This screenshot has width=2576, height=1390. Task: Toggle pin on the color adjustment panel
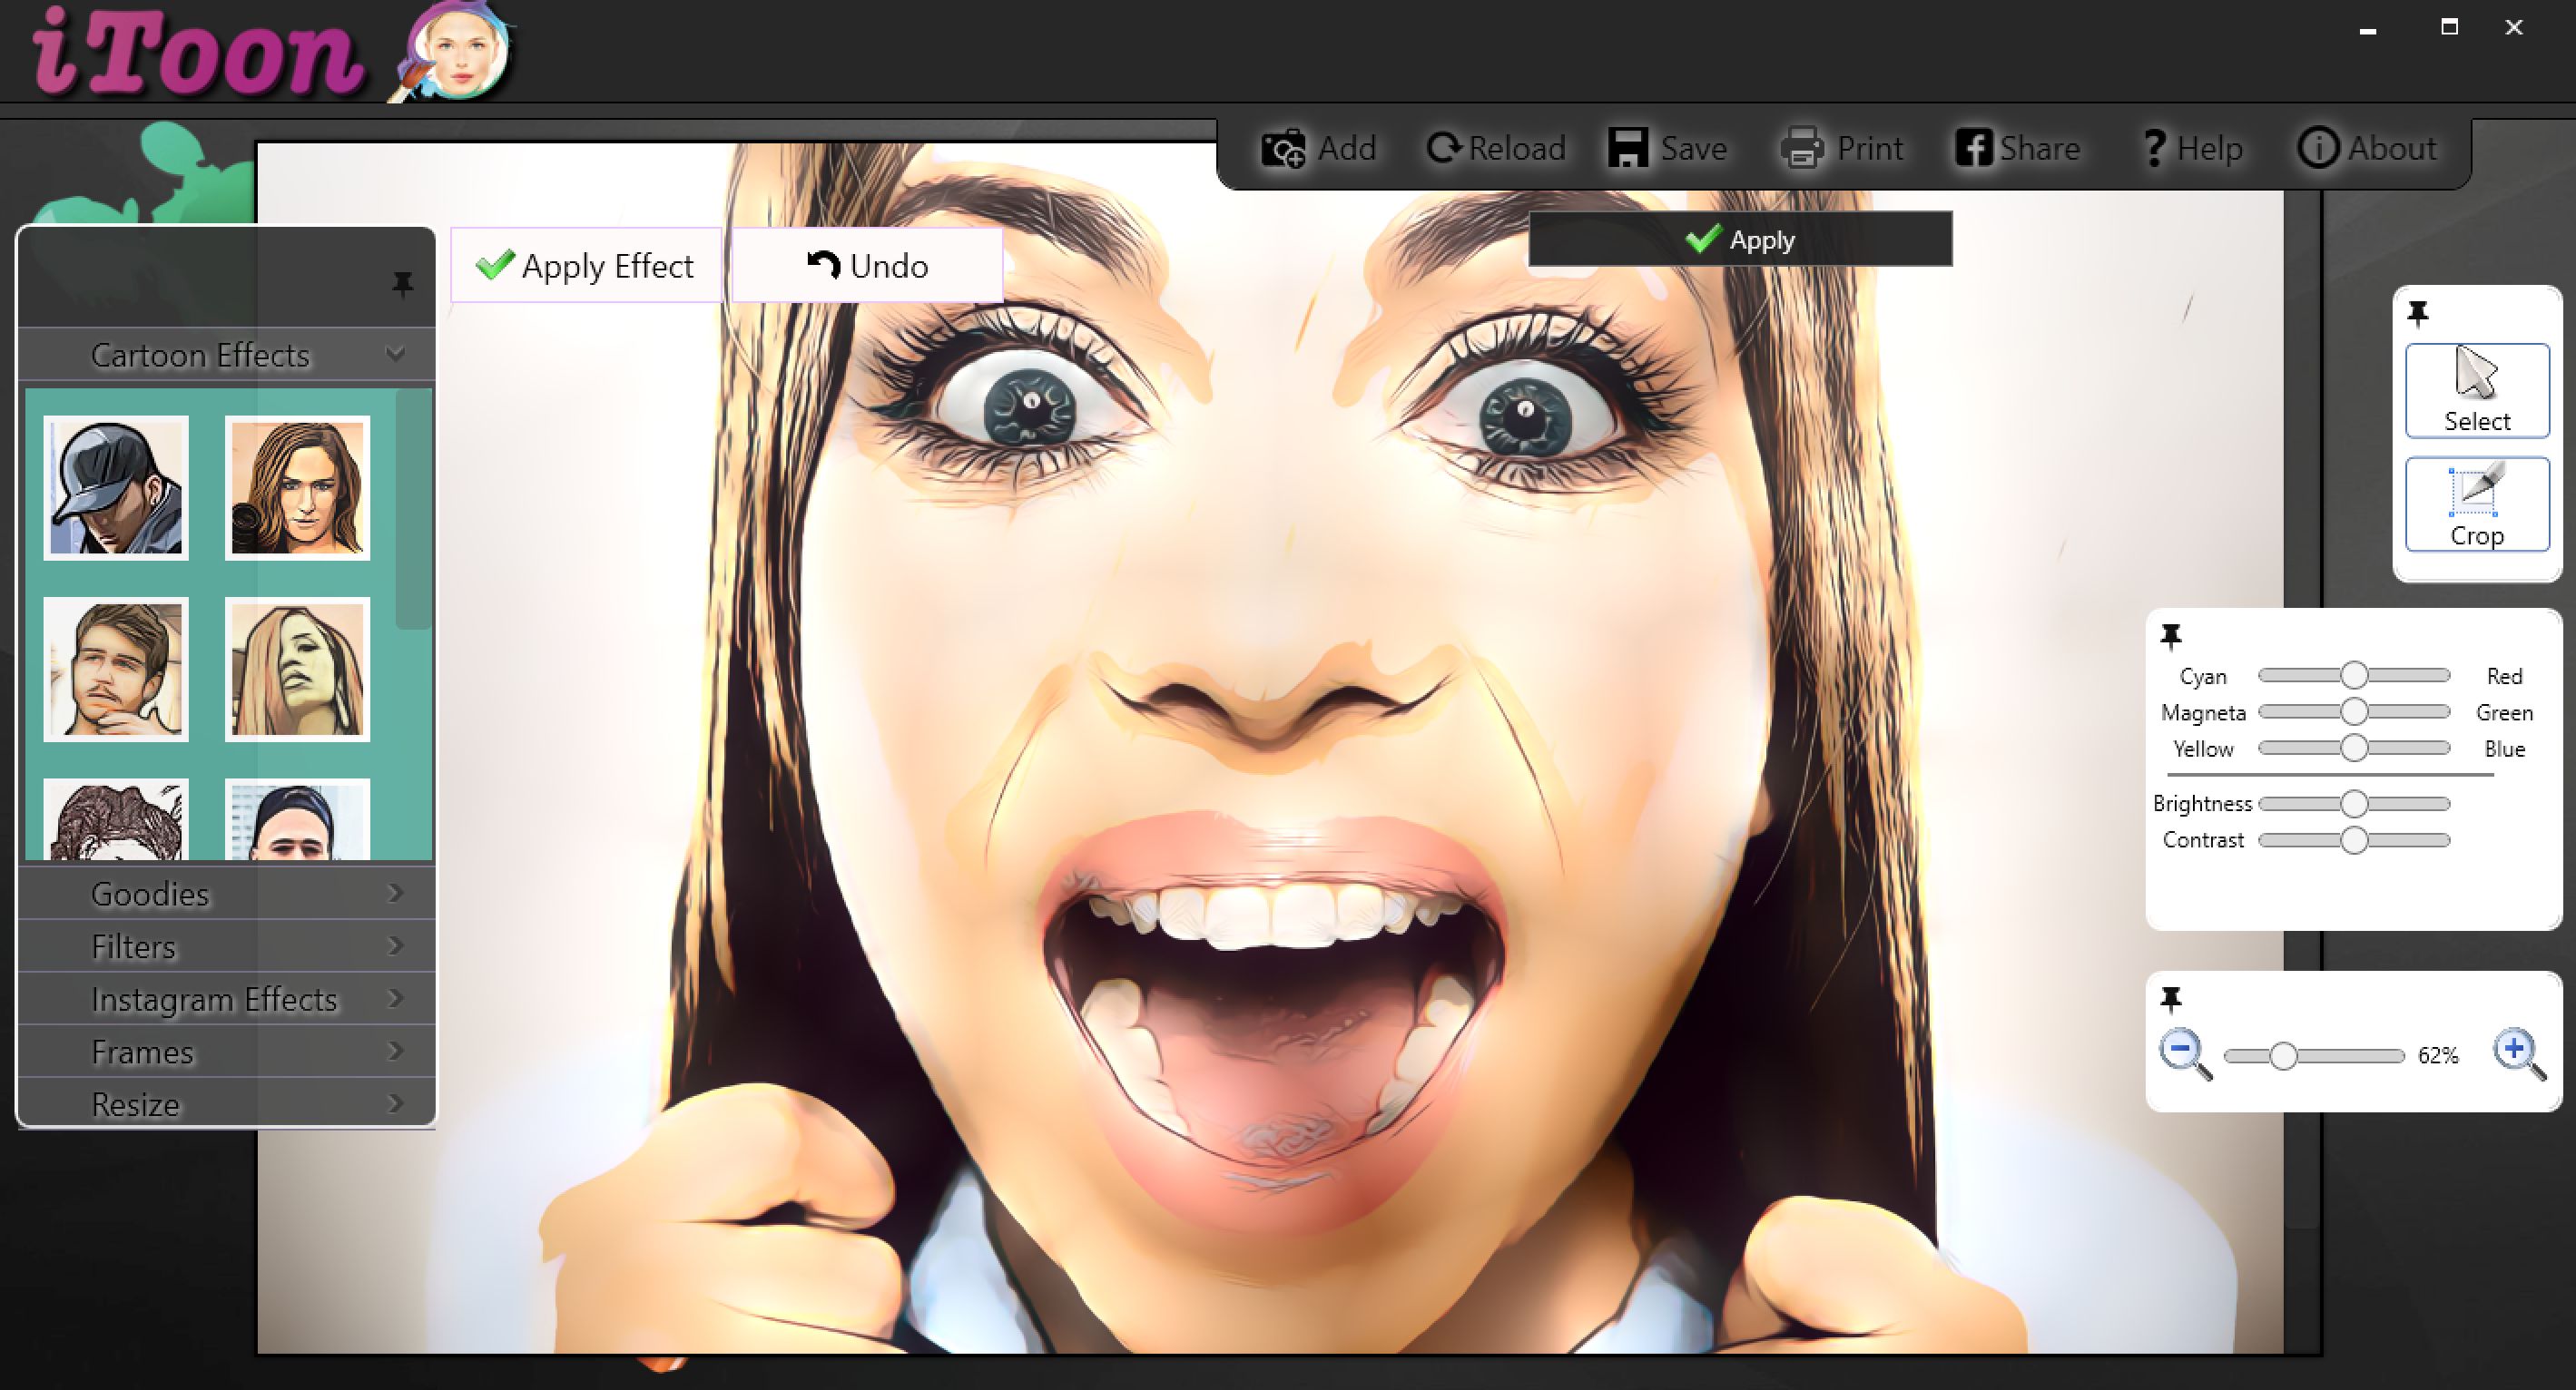[2171, 635]
